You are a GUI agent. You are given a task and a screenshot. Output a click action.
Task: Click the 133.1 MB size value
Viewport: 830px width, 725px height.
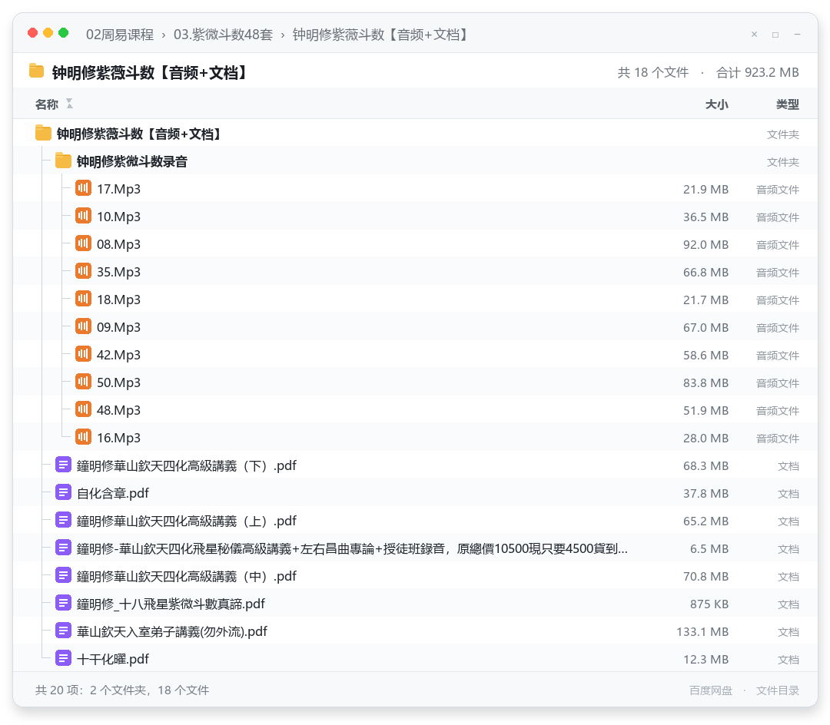click(702, 632)
